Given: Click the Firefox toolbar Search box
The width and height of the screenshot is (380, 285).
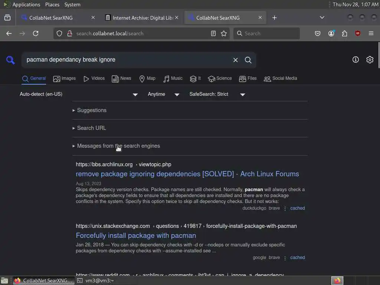Looking at the screenshot, I should pos(266,33).
